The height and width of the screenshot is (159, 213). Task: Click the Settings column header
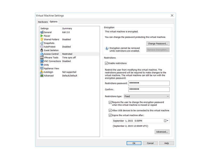[x=44, y=29]
